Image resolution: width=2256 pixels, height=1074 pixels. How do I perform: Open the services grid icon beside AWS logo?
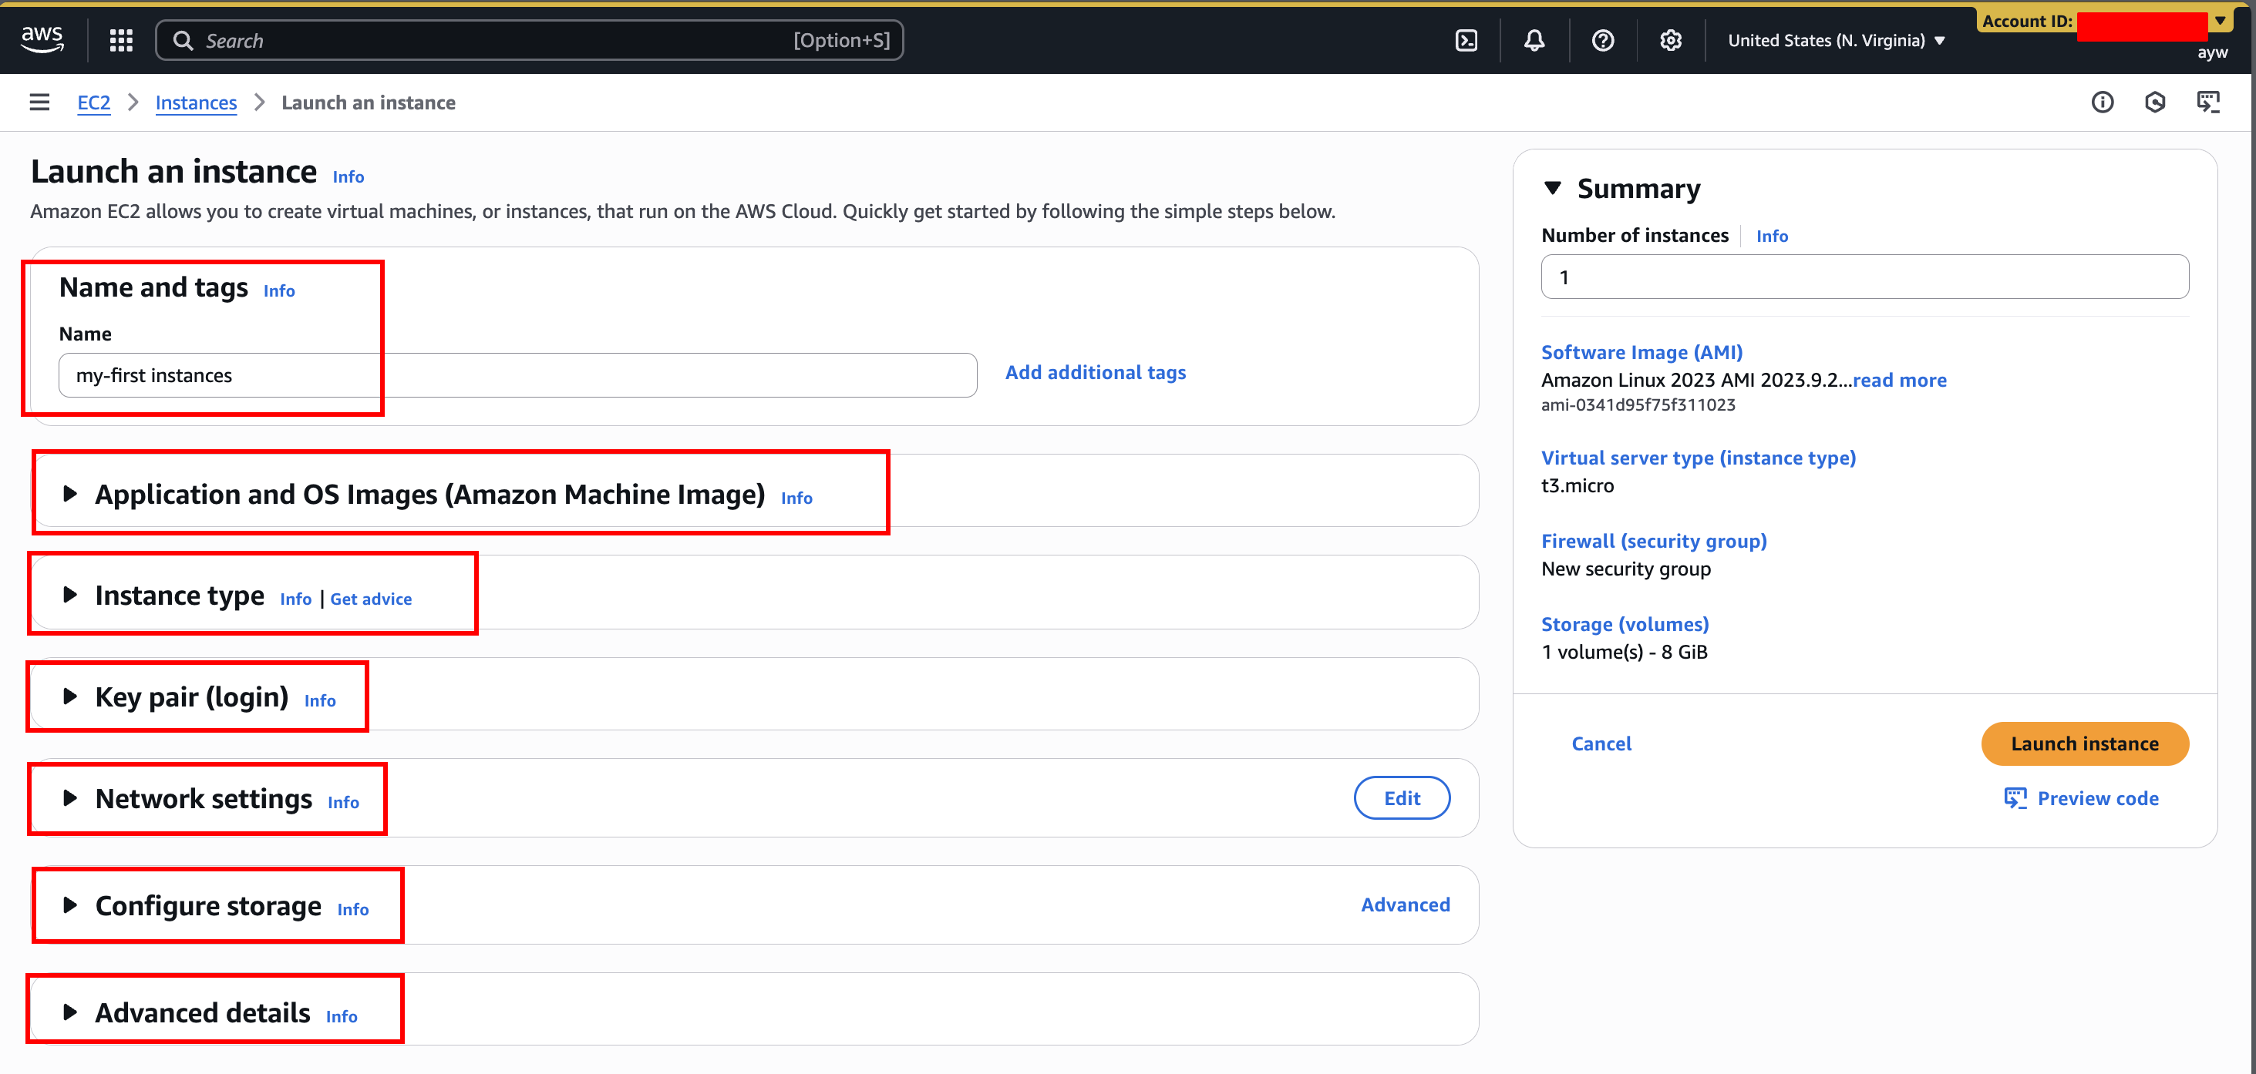(x=121, y=39)
